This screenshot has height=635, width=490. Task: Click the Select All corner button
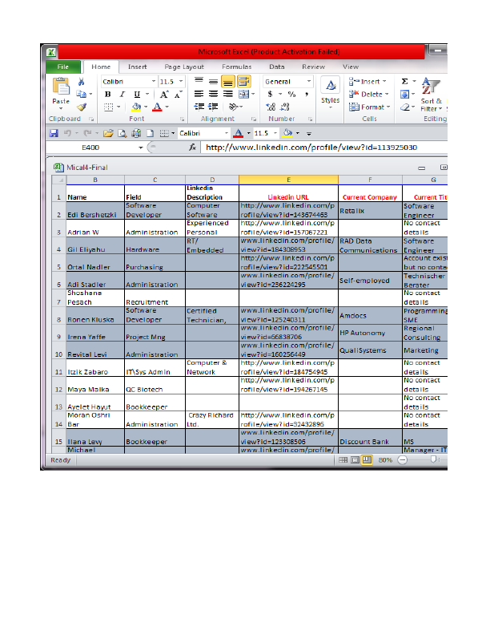coord(59,180)
